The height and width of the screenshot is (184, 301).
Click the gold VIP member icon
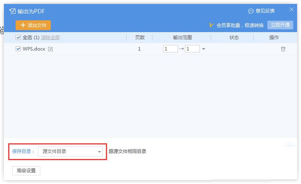(211, 25)
